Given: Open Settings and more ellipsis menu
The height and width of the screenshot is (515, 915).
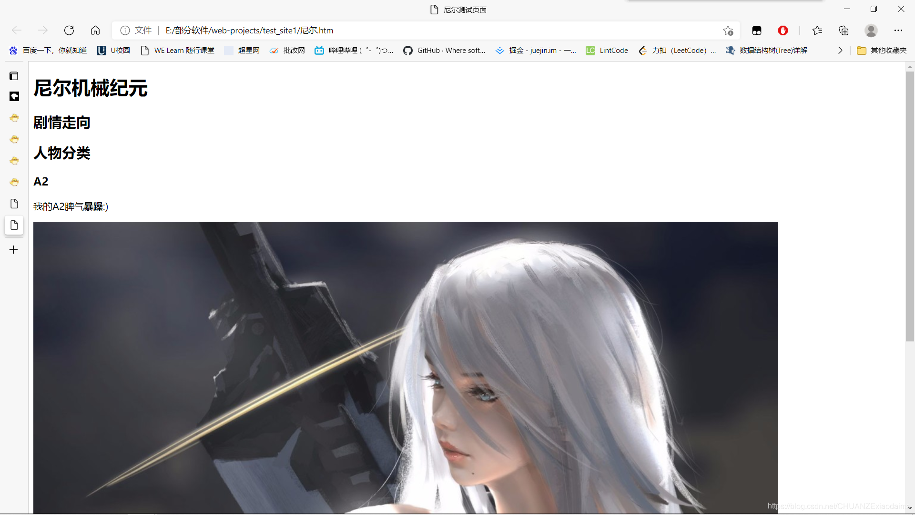Looking at the screenshot, I should click(898, 31).
